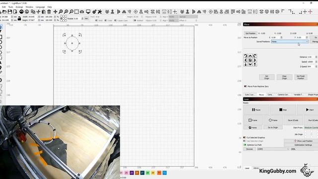Select the Draw Rectangle tool in left toolbar

1,37
